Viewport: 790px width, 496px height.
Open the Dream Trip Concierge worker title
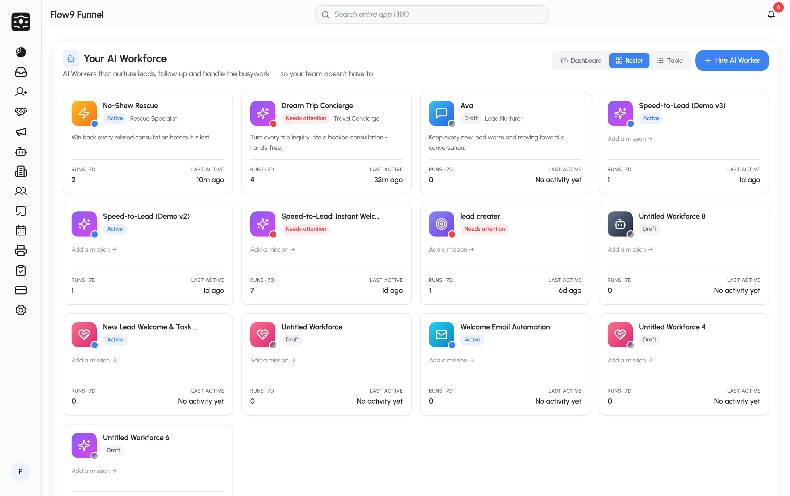(x=317, y=105)
